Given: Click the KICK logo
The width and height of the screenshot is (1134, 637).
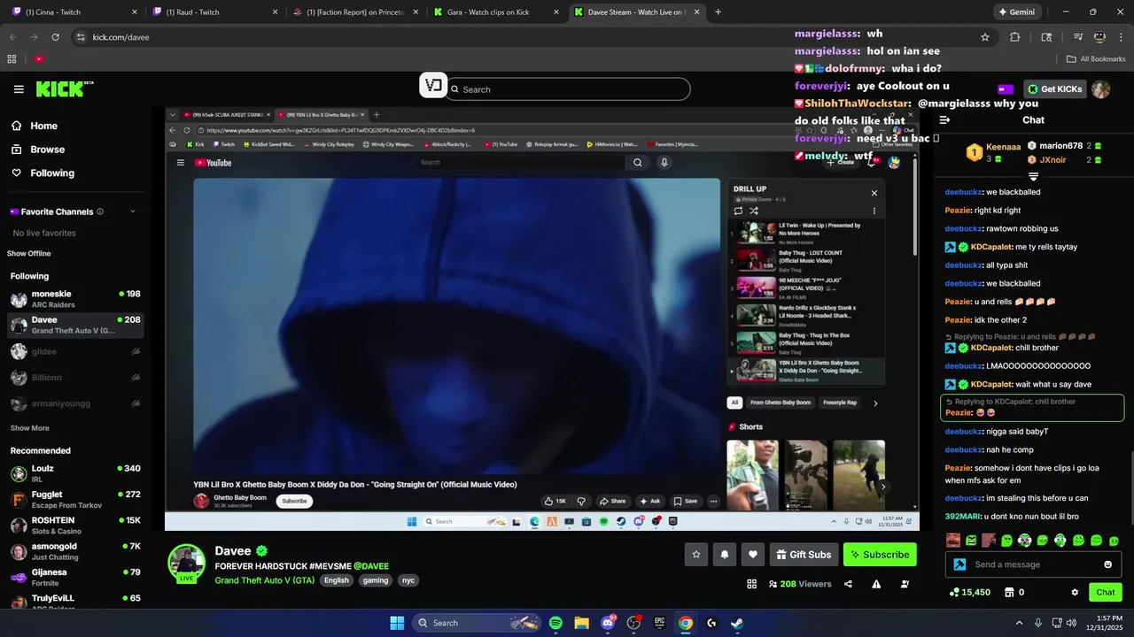Looking at the screenshot, I should 64,88.
